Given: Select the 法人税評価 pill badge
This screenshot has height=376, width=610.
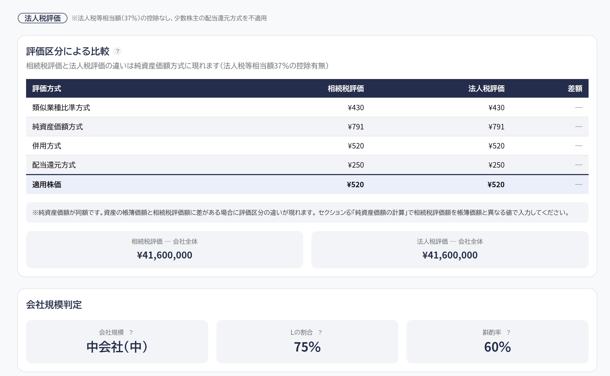Looking at the screenshot, I should (43, 18).
